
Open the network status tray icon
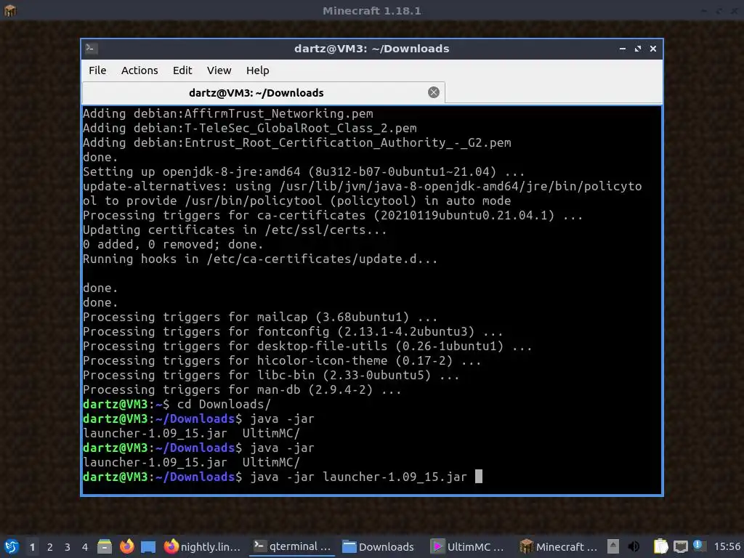[x=680, y=546]
